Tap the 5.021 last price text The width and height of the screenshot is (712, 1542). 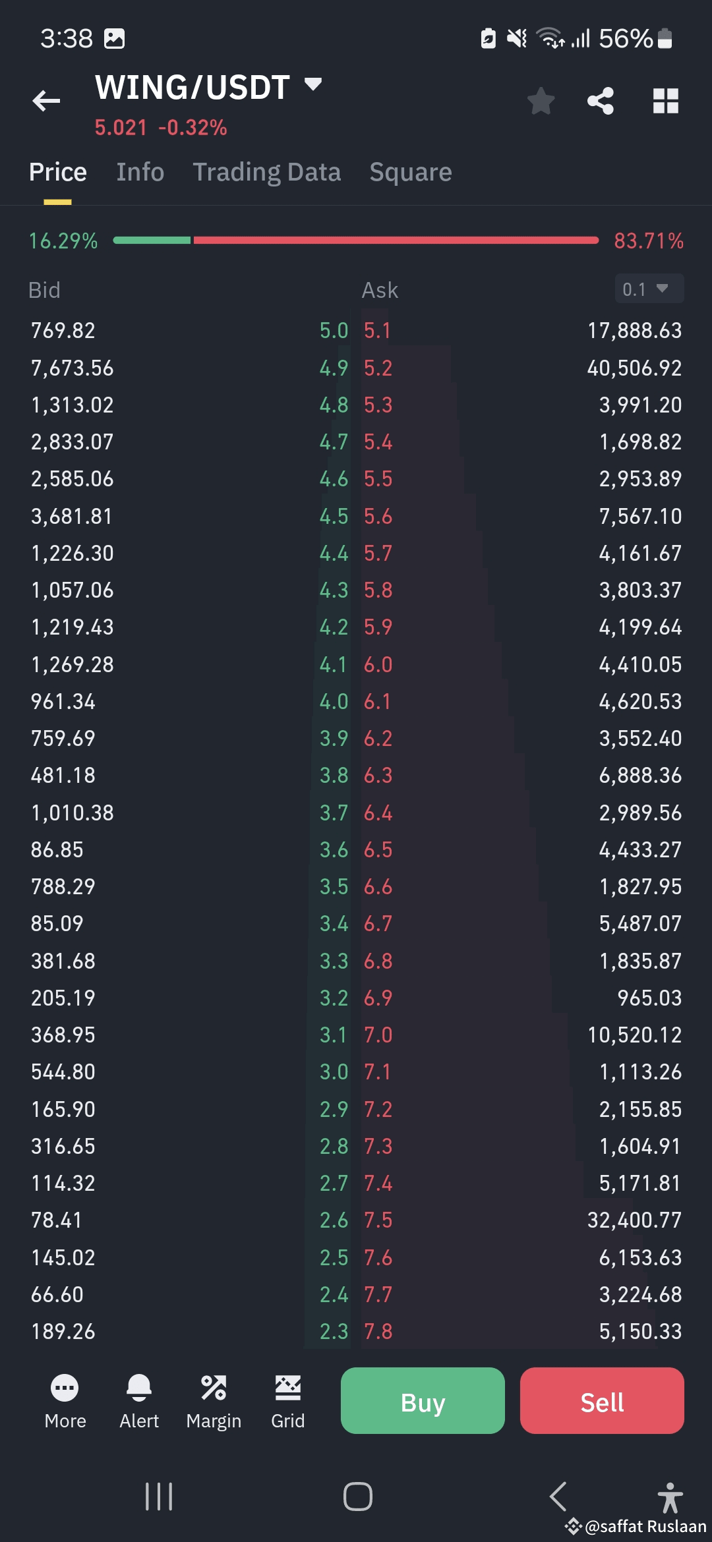coord(121,127)
